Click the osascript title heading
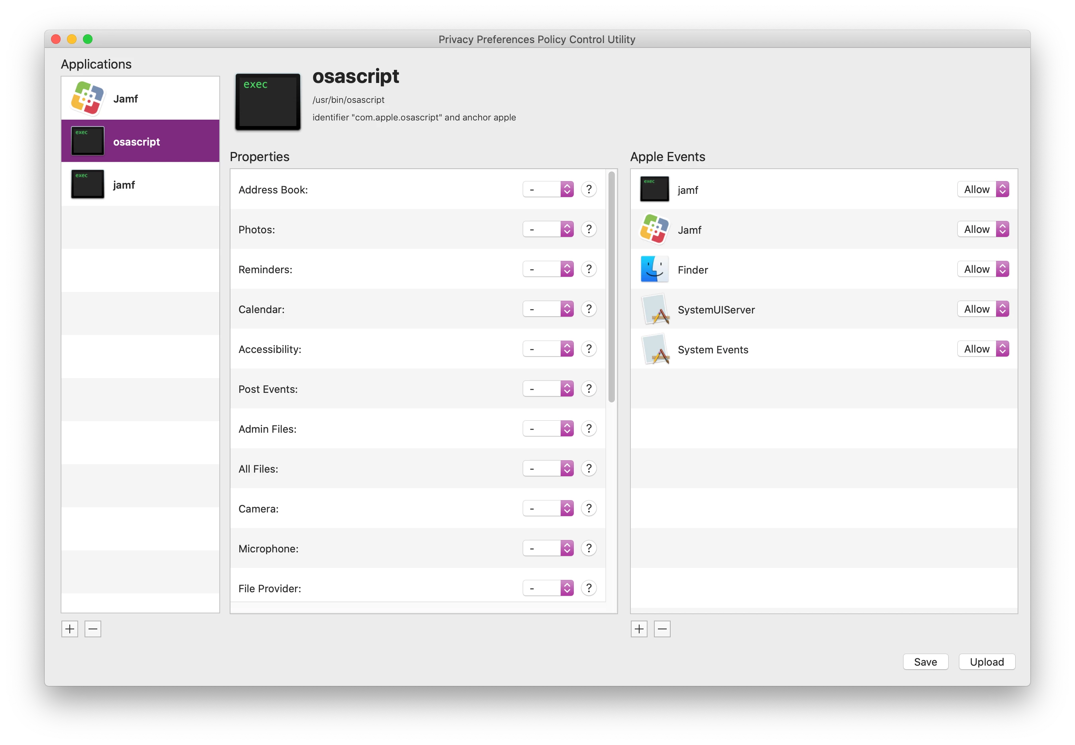This screenshot has width=1075, height=745. tap(356, 77)
